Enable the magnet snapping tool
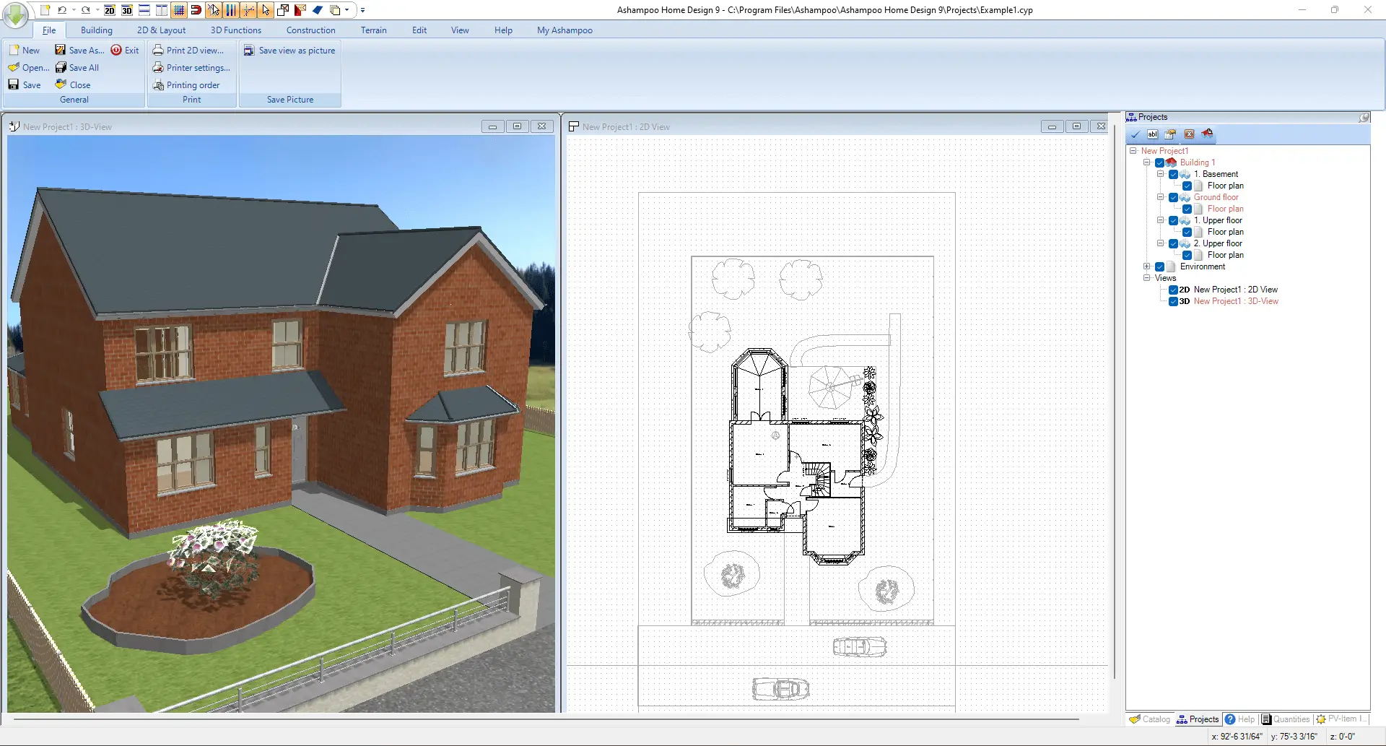This screenshot has height=746, width=1386. pyautogui.click(x=196, y=11)
